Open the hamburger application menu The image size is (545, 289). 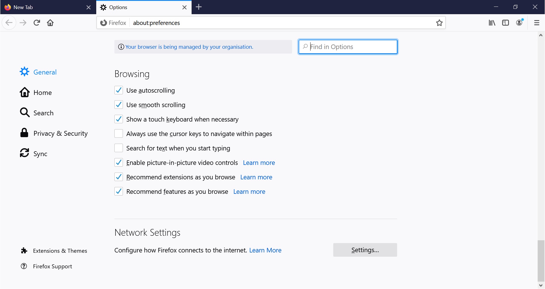[x=536, y=23]
